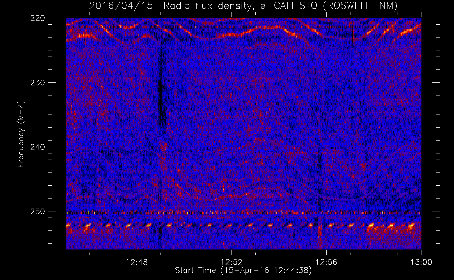Viewport: 454px width, 280px height.
Task: Click the 12:56 time axis label
Action: tap(326, 262)
